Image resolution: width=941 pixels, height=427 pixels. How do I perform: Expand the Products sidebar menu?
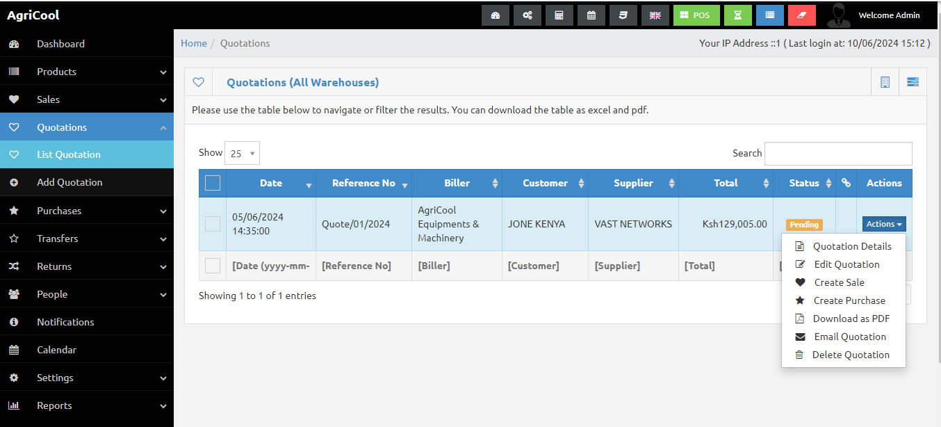[87, 72]
